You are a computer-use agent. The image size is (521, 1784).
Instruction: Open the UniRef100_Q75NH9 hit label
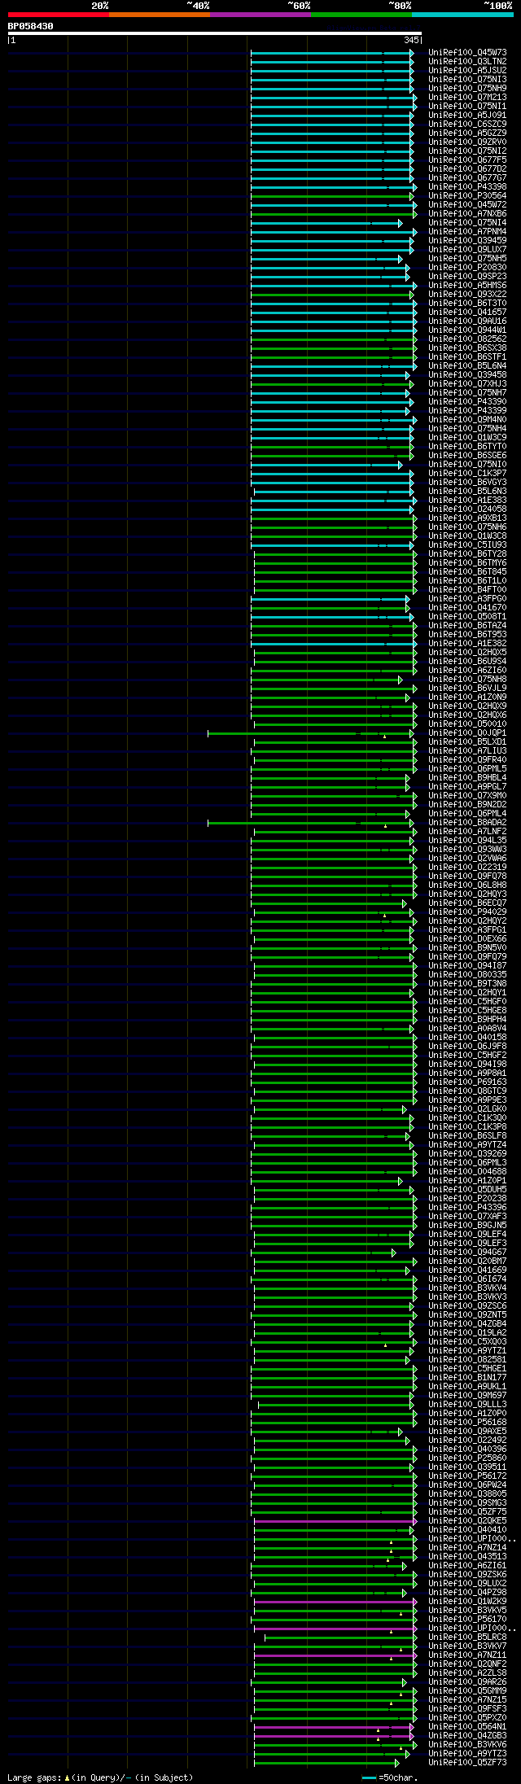point(467,89)
